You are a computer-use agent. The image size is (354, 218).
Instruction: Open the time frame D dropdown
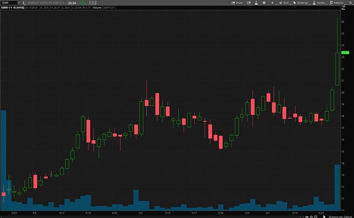coord(272,3)
